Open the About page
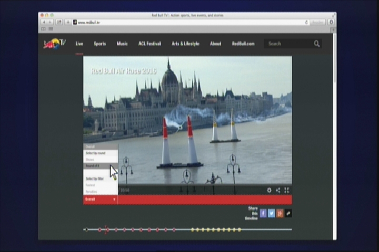The width and height of the screenshot is (379, 252). 215,44
